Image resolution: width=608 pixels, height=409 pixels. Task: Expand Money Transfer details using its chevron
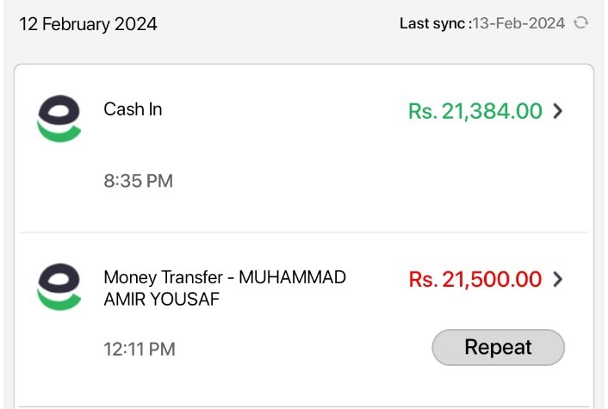click(557, 279)
